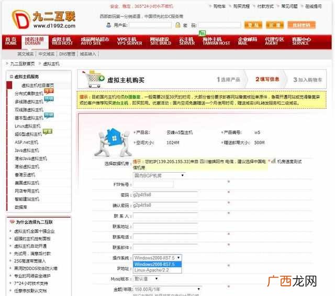Open 企业邮局 MAIL nav item
Viewport: 335px width, 296px height.
pyautogui.click(x=248, y=41)
